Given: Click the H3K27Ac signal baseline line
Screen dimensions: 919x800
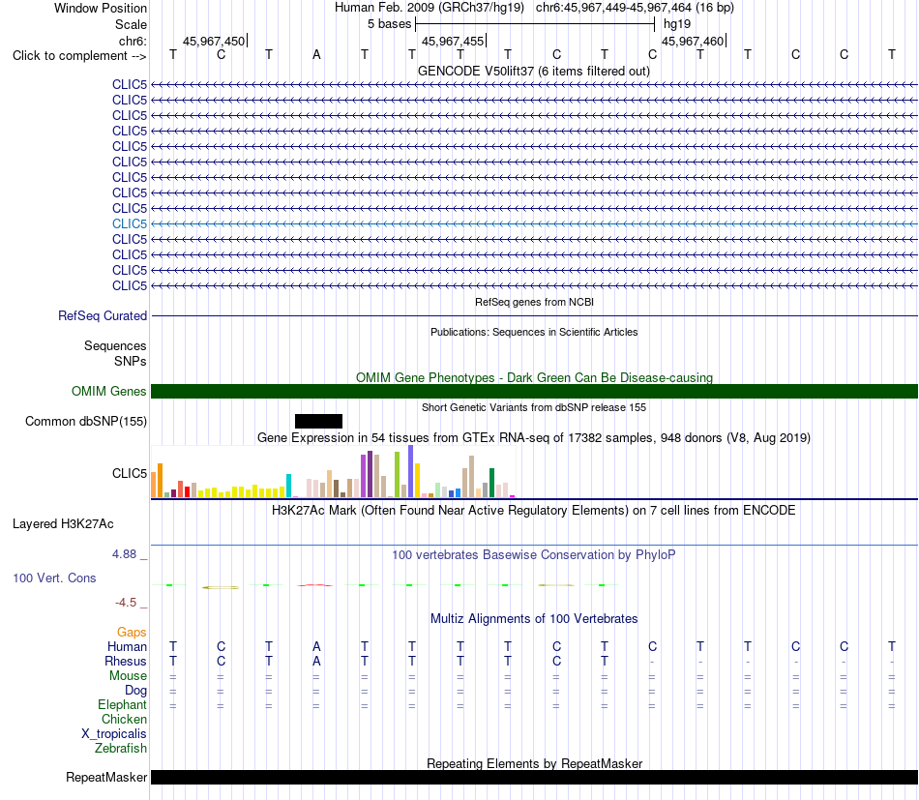Looking at the screenshot, I should (534, 545).
